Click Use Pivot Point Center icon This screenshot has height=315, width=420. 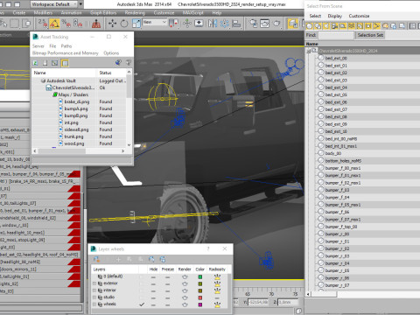click(x=174, y=24)
